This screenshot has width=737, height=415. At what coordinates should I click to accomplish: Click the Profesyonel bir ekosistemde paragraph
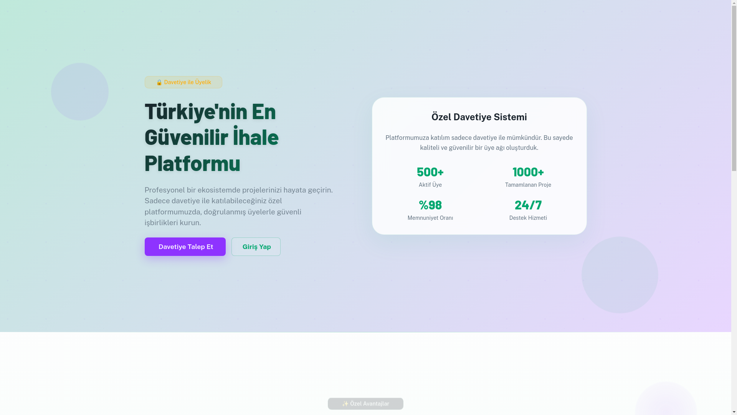click(x=239, y=206)
